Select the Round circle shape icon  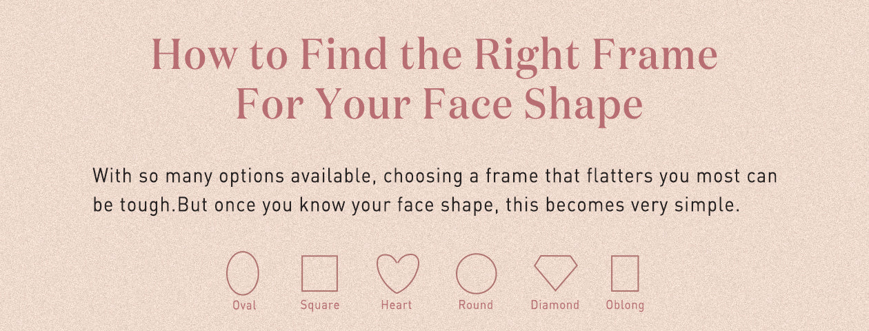click(476, 274)
